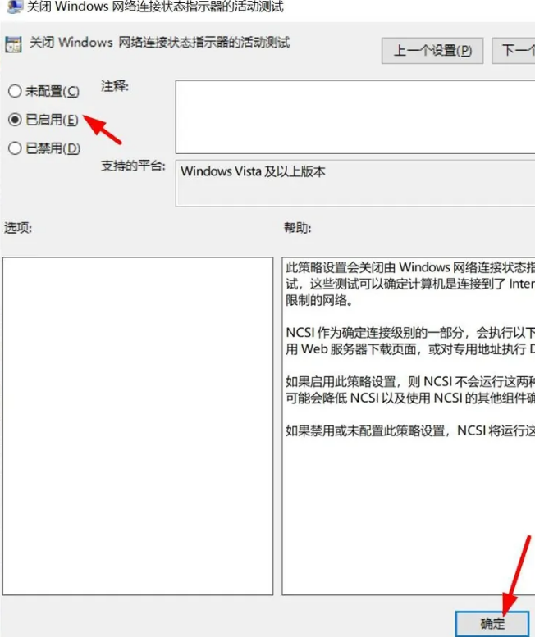Click the 帮助: label
The width and height of the screenshot is (535, 637).
click(297, 228)
